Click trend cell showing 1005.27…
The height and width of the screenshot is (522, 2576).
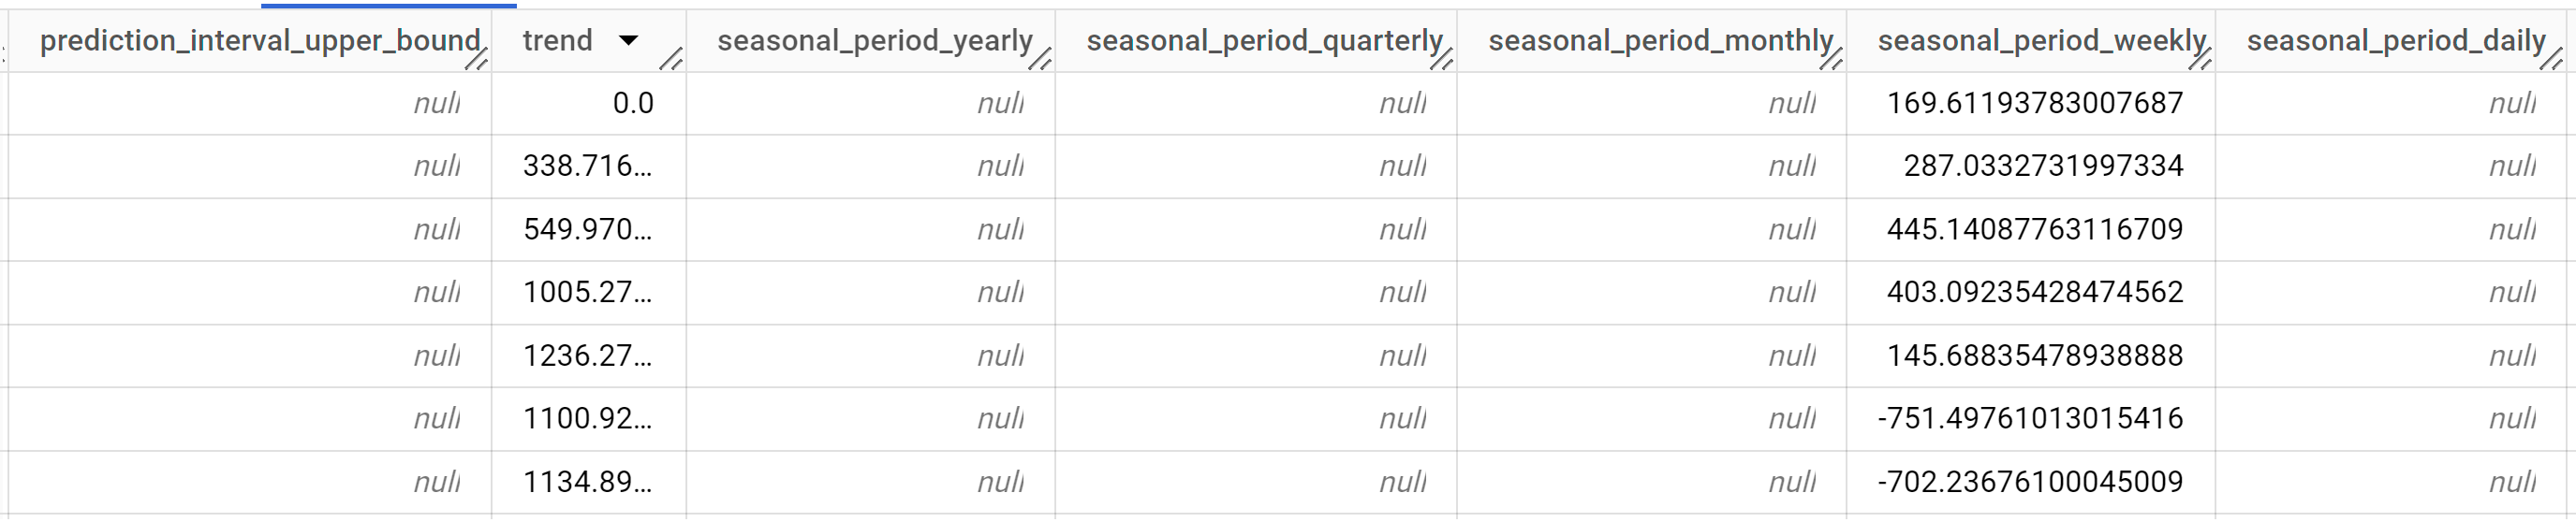[587, 293]
